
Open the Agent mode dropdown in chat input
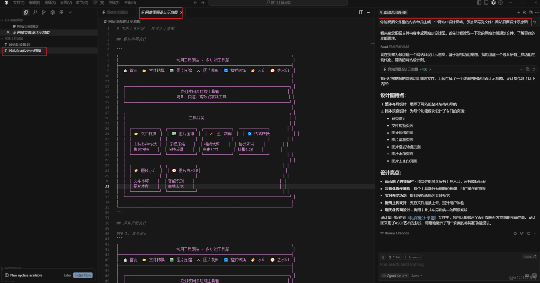click(395, 276)
